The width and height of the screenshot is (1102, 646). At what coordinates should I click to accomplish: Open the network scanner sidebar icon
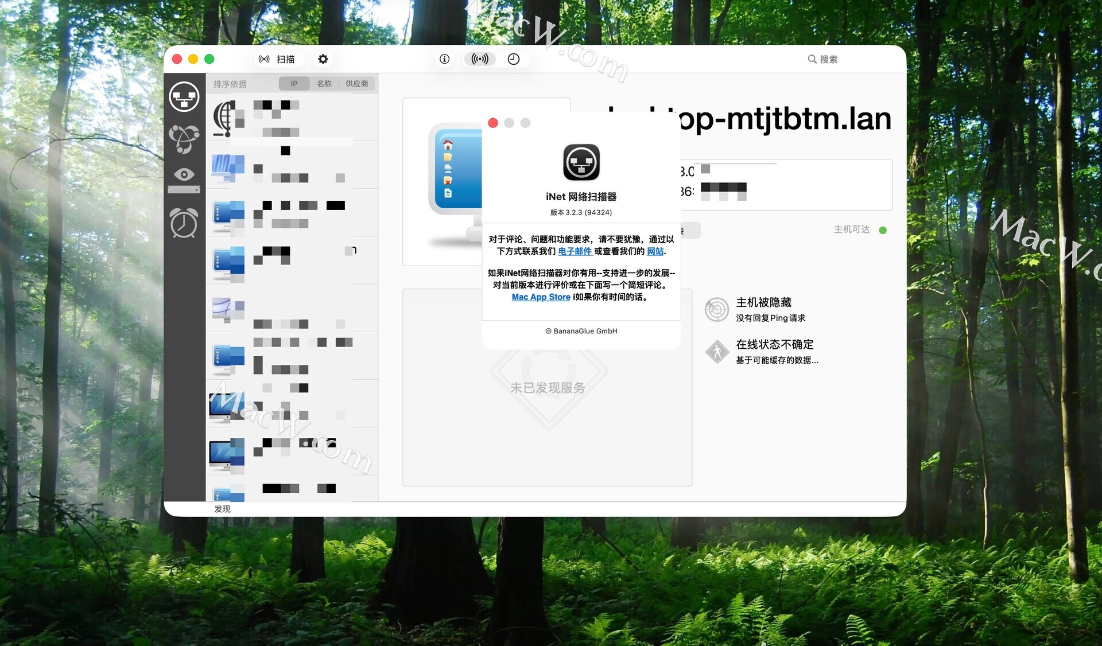184,96
